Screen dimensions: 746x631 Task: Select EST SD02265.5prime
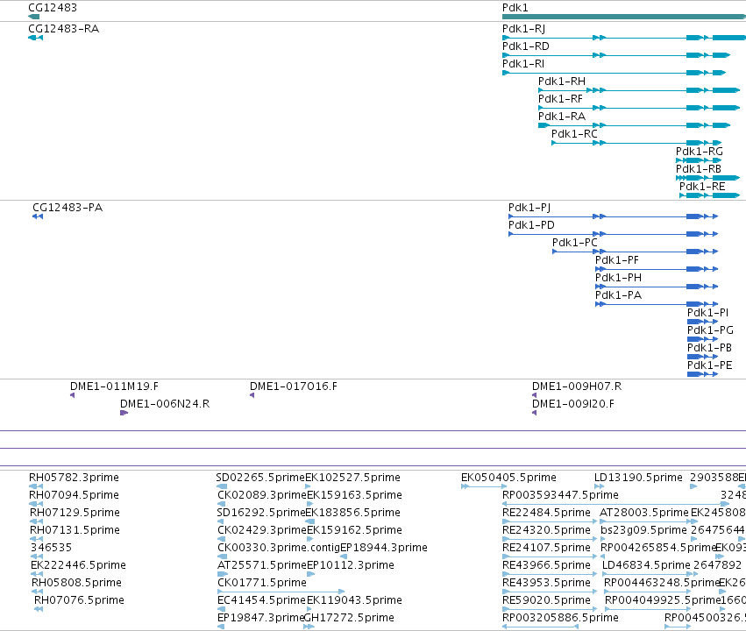[260, 478]
